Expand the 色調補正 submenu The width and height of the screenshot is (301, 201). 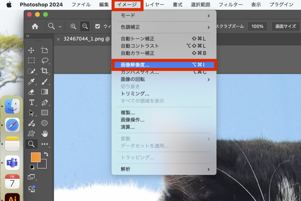[164, 27]
